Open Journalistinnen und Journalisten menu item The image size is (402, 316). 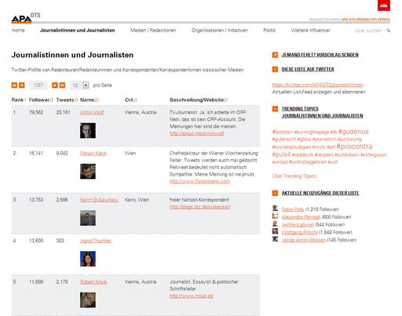pyautogui.click(x=78, y=31)
